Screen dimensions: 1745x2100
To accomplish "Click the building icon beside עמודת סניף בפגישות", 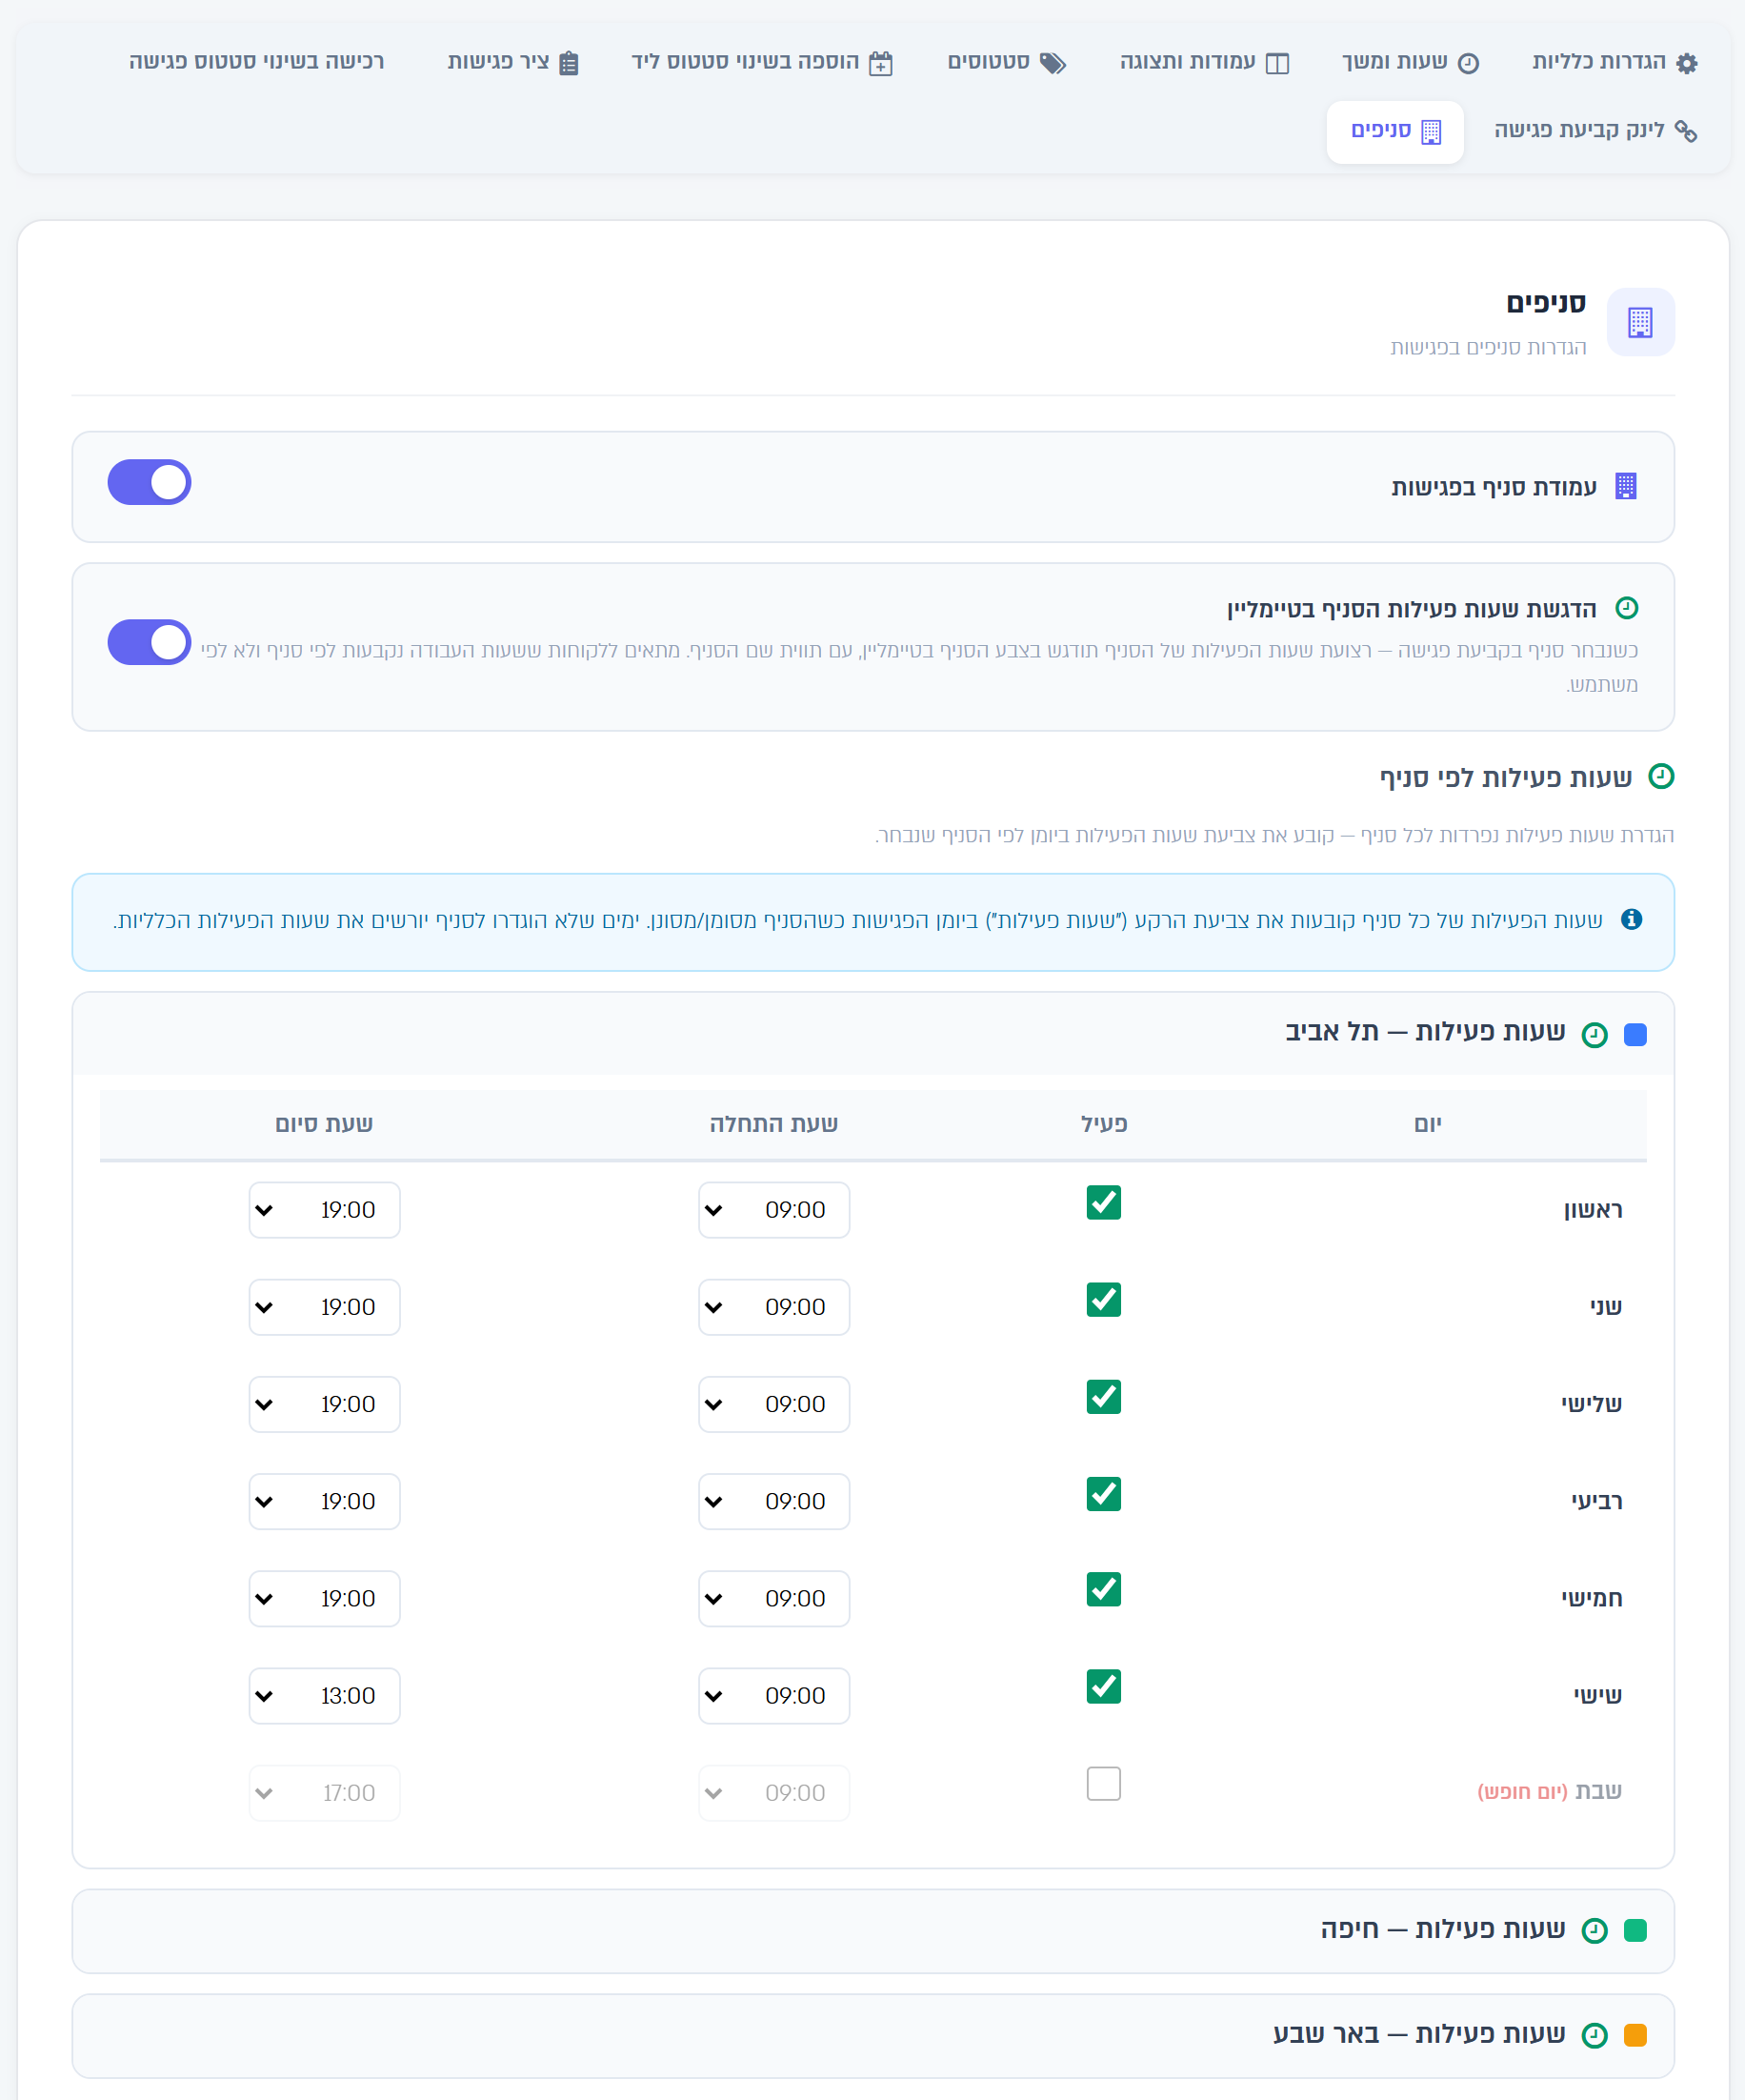I will point(1626,486).
